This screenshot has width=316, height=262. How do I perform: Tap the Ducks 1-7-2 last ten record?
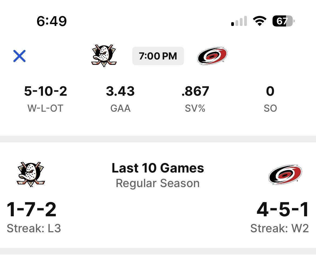[32, 210]
